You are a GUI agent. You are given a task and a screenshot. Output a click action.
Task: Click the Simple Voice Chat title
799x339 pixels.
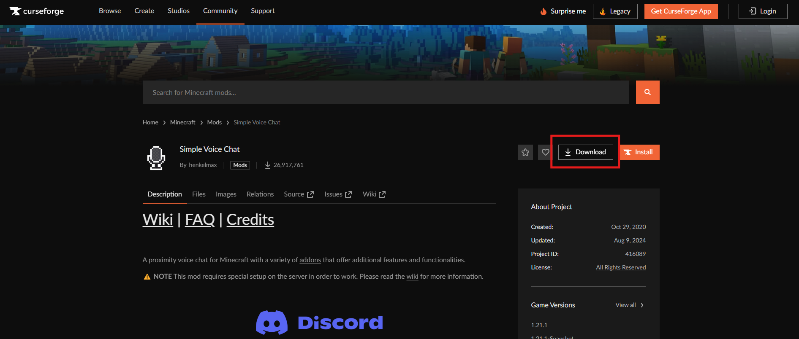209,149
